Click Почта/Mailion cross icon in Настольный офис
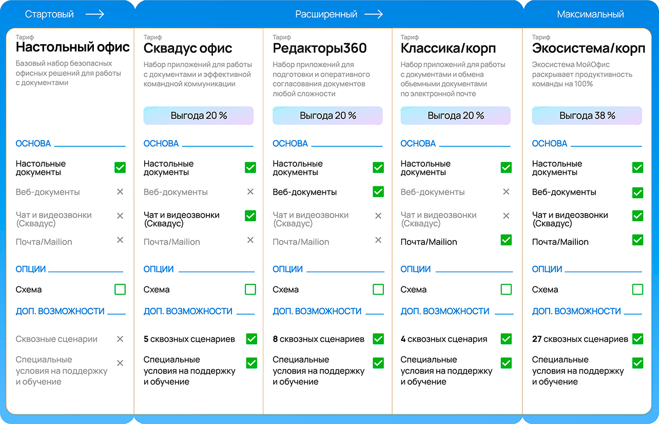Screen dimensions: 659x424 (120, 240)
